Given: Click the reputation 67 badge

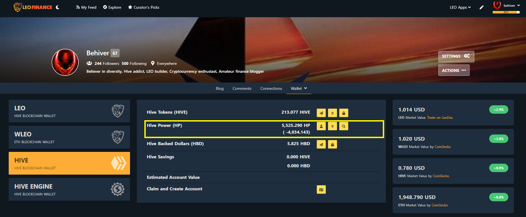Looking at the screenshot, I should coord(115,53).
